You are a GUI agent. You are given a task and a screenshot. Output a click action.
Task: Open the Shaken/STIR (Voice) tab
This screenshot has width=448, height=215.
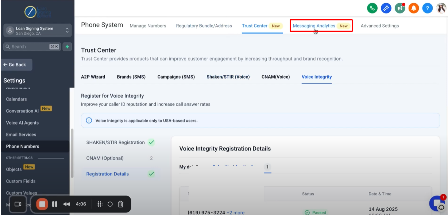(228, 77)
